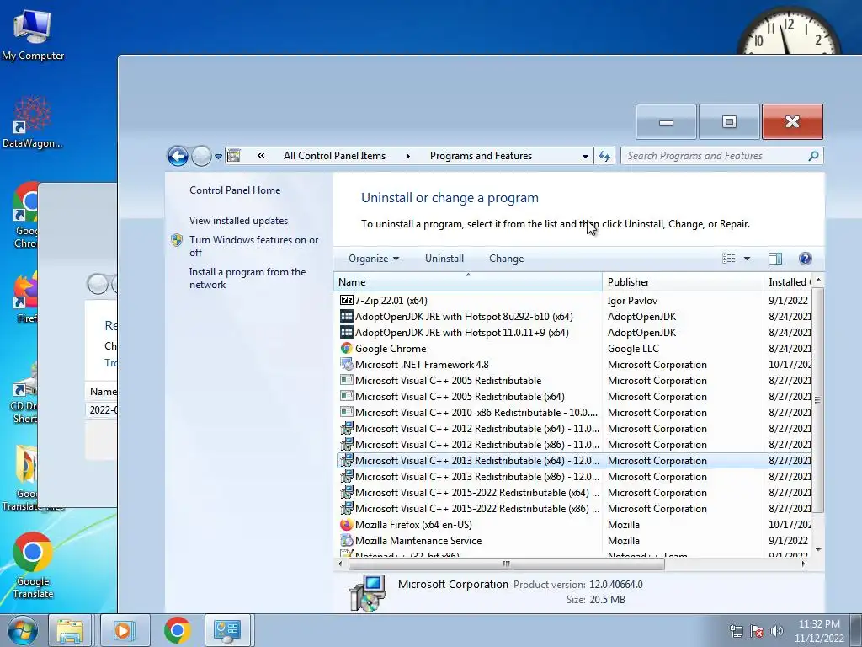Viewport: 862px width, 647px height.
Task: Click the volume speaker tray icon
Action: coord(776,631)
